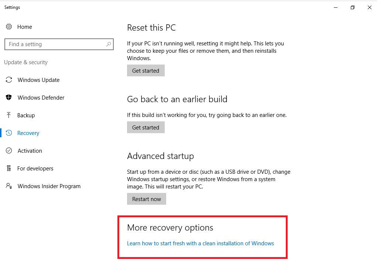Open the clean installation of Windows link
This screenshot has height=263, width=377.
200,243
